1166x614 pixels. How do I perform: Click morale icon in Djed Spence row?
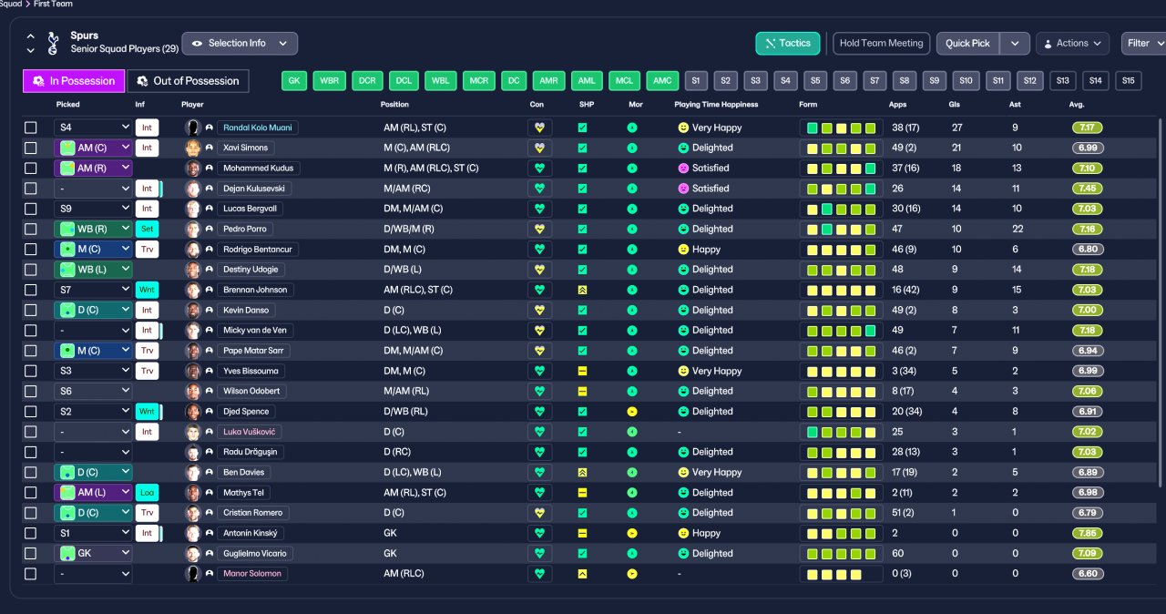pyautogui.click(x=632, y=412)
